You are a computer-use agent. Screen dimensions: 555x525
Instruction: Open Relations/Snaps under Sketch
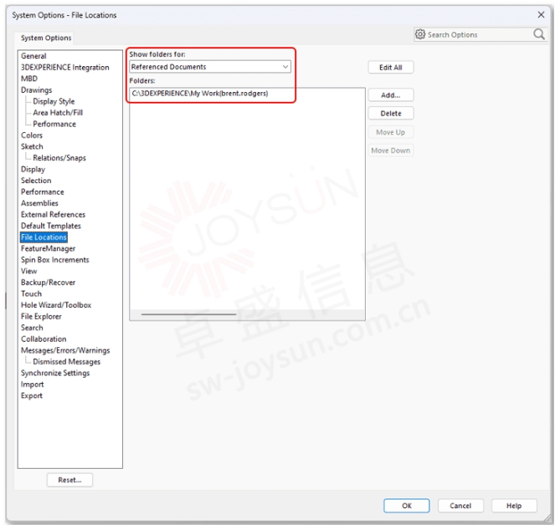59,158
